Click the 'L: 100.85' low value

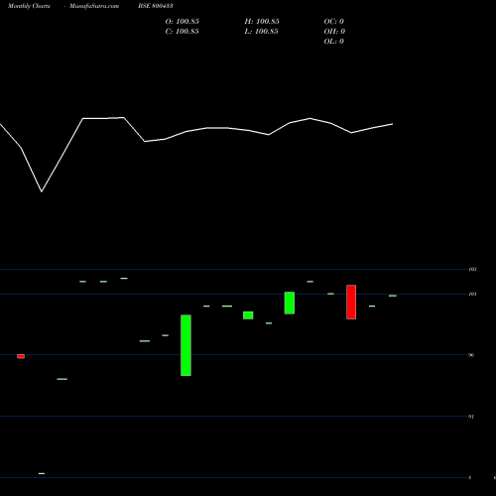pyautogui.click(x=261, y=32)
